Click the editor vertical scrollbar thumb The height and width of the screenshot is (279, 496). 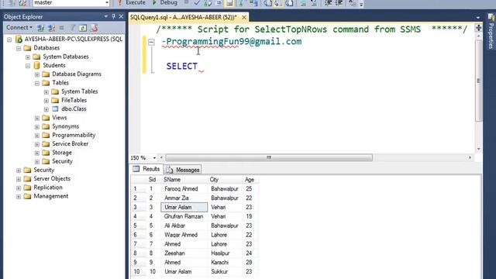[478, 81]
